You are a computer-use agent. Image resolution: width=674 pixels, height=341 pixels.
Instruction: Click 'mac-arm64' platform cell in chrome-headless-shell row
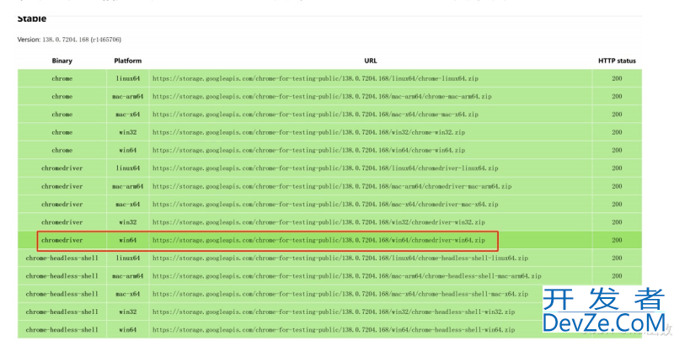[128, 276]
